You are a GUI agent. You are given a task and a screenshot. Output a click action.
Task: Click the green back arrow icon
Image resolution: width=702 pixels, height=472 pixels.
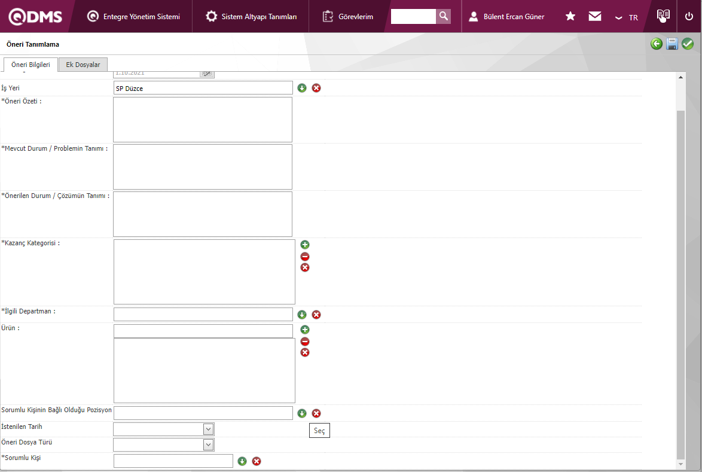[x=657, y=44]
